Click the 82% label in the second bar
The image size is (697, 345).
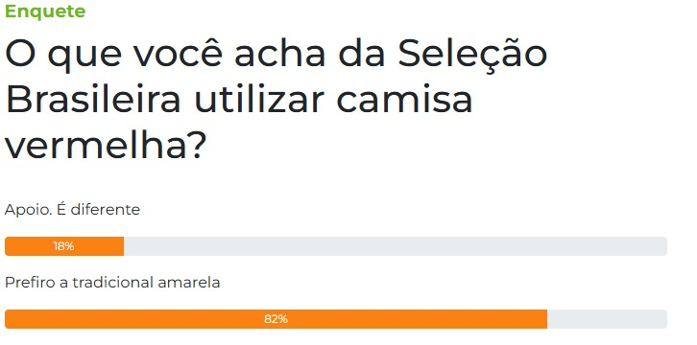click(276, 319)
